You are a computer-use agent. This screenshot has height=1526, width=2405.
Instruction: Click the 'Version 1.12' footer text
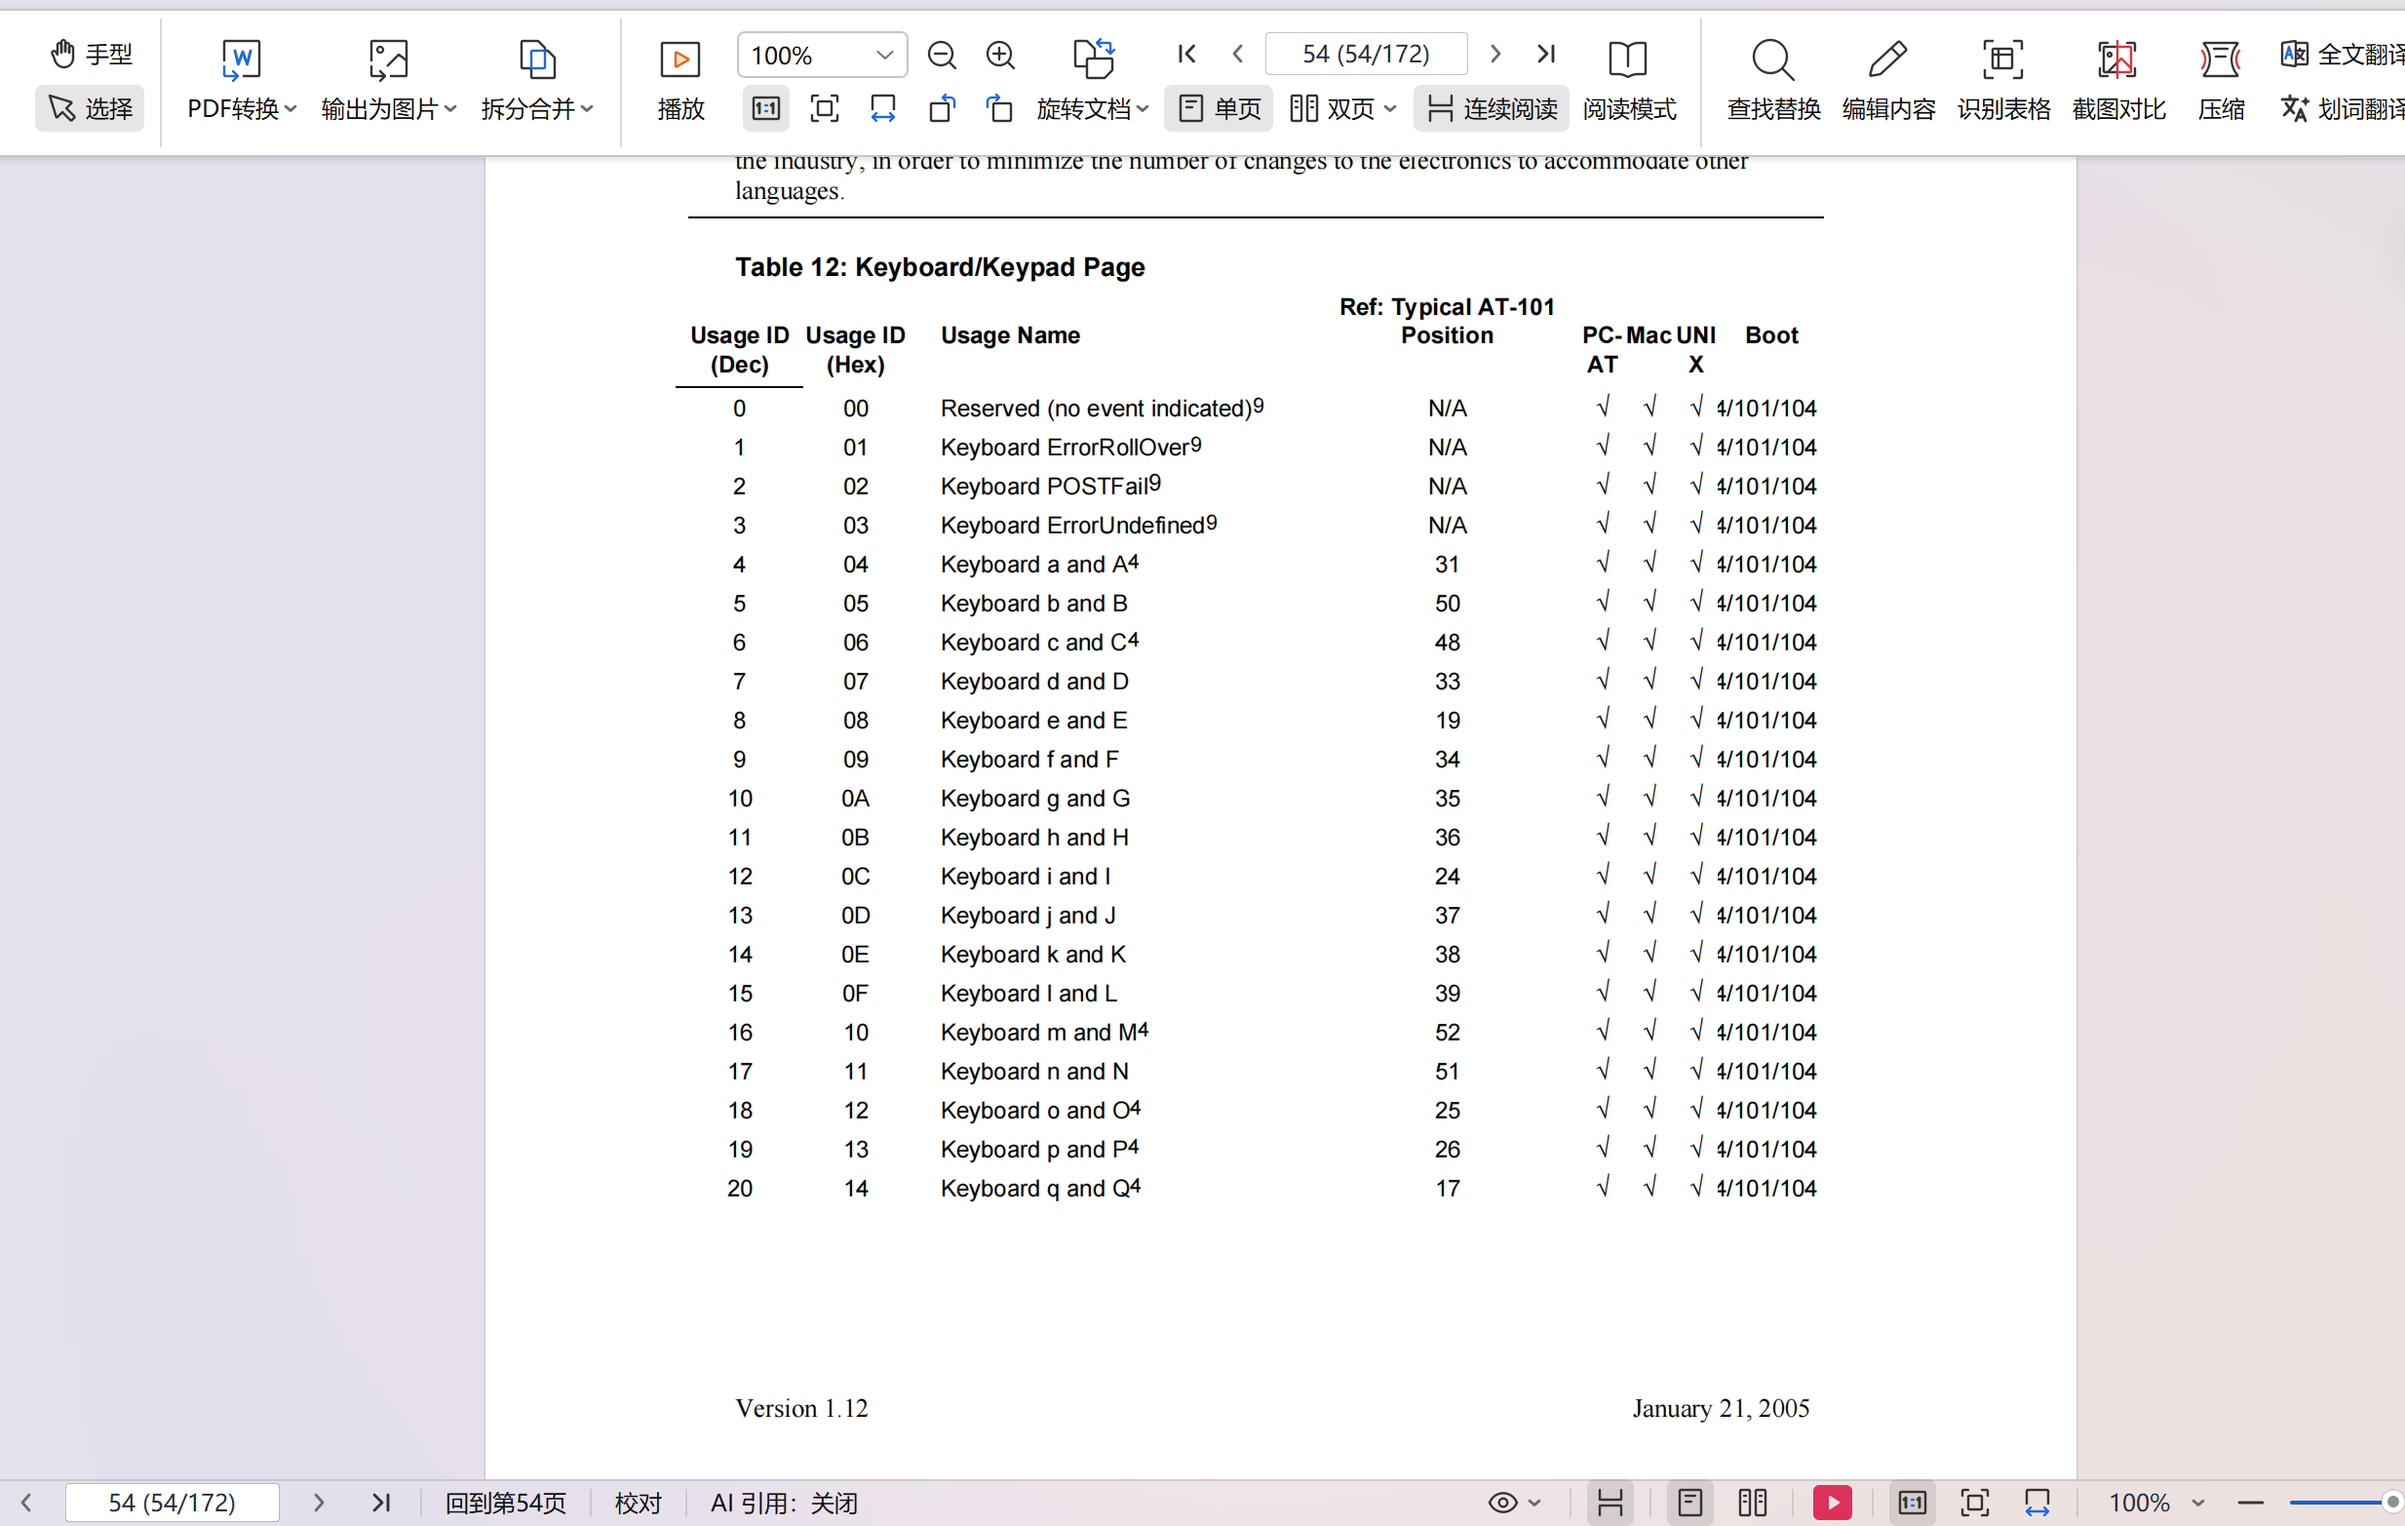tap(801, 1408)
